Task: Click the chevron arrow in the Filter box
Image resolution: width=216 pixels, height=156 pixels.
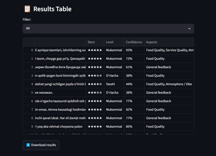Action: click(189, 29)
